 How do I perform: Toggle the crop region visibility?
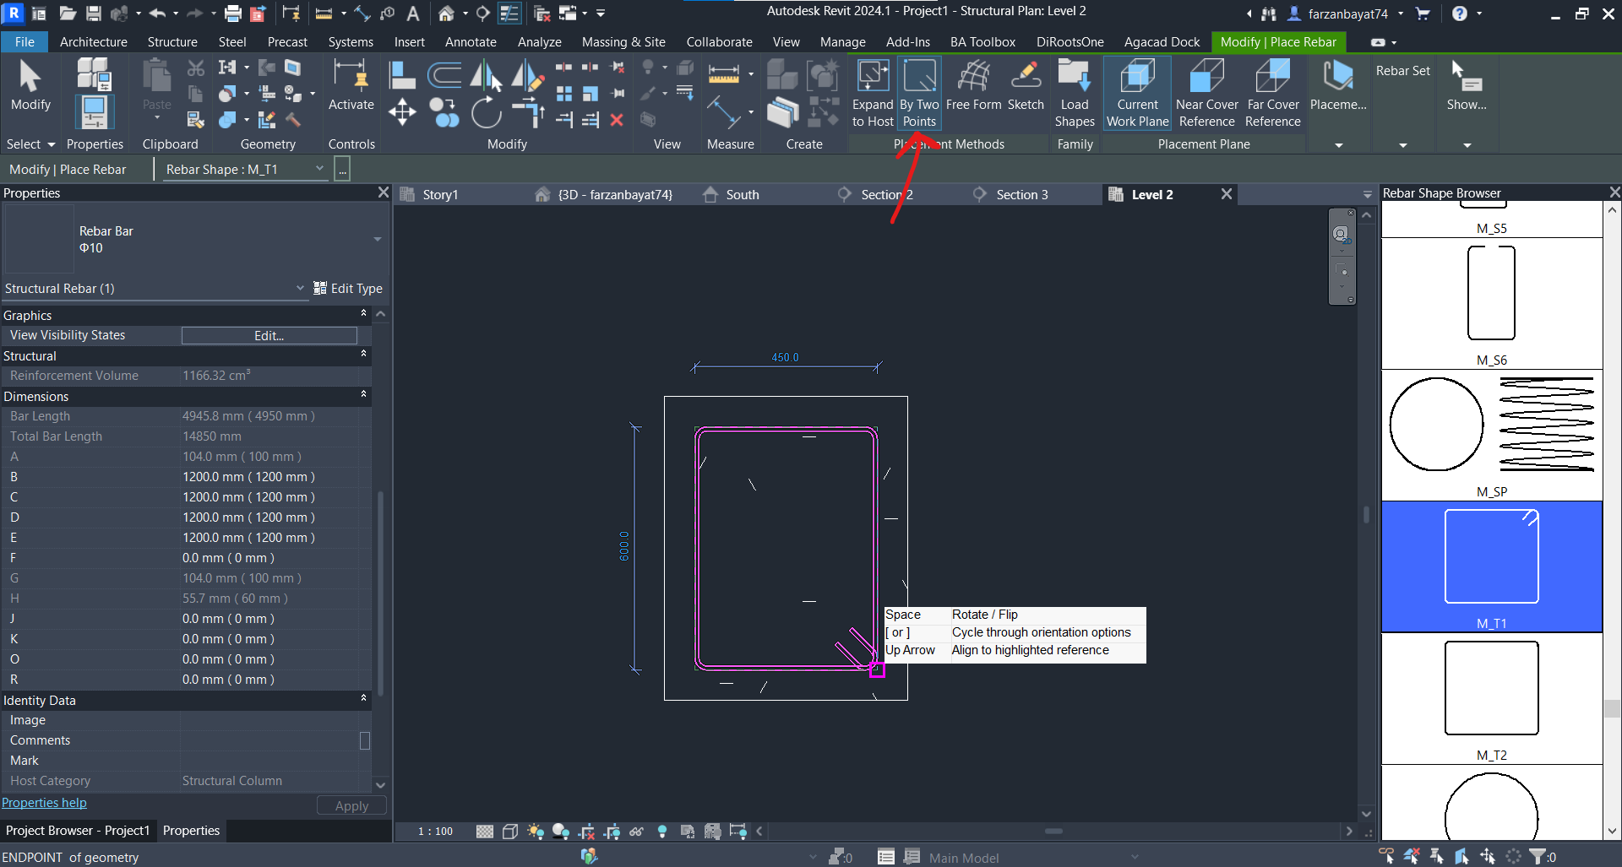tap(612, 832)
